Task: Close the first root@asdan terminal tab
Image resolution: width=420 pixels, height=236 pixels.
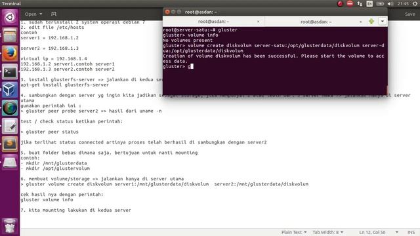Action: tap(258, 22)
